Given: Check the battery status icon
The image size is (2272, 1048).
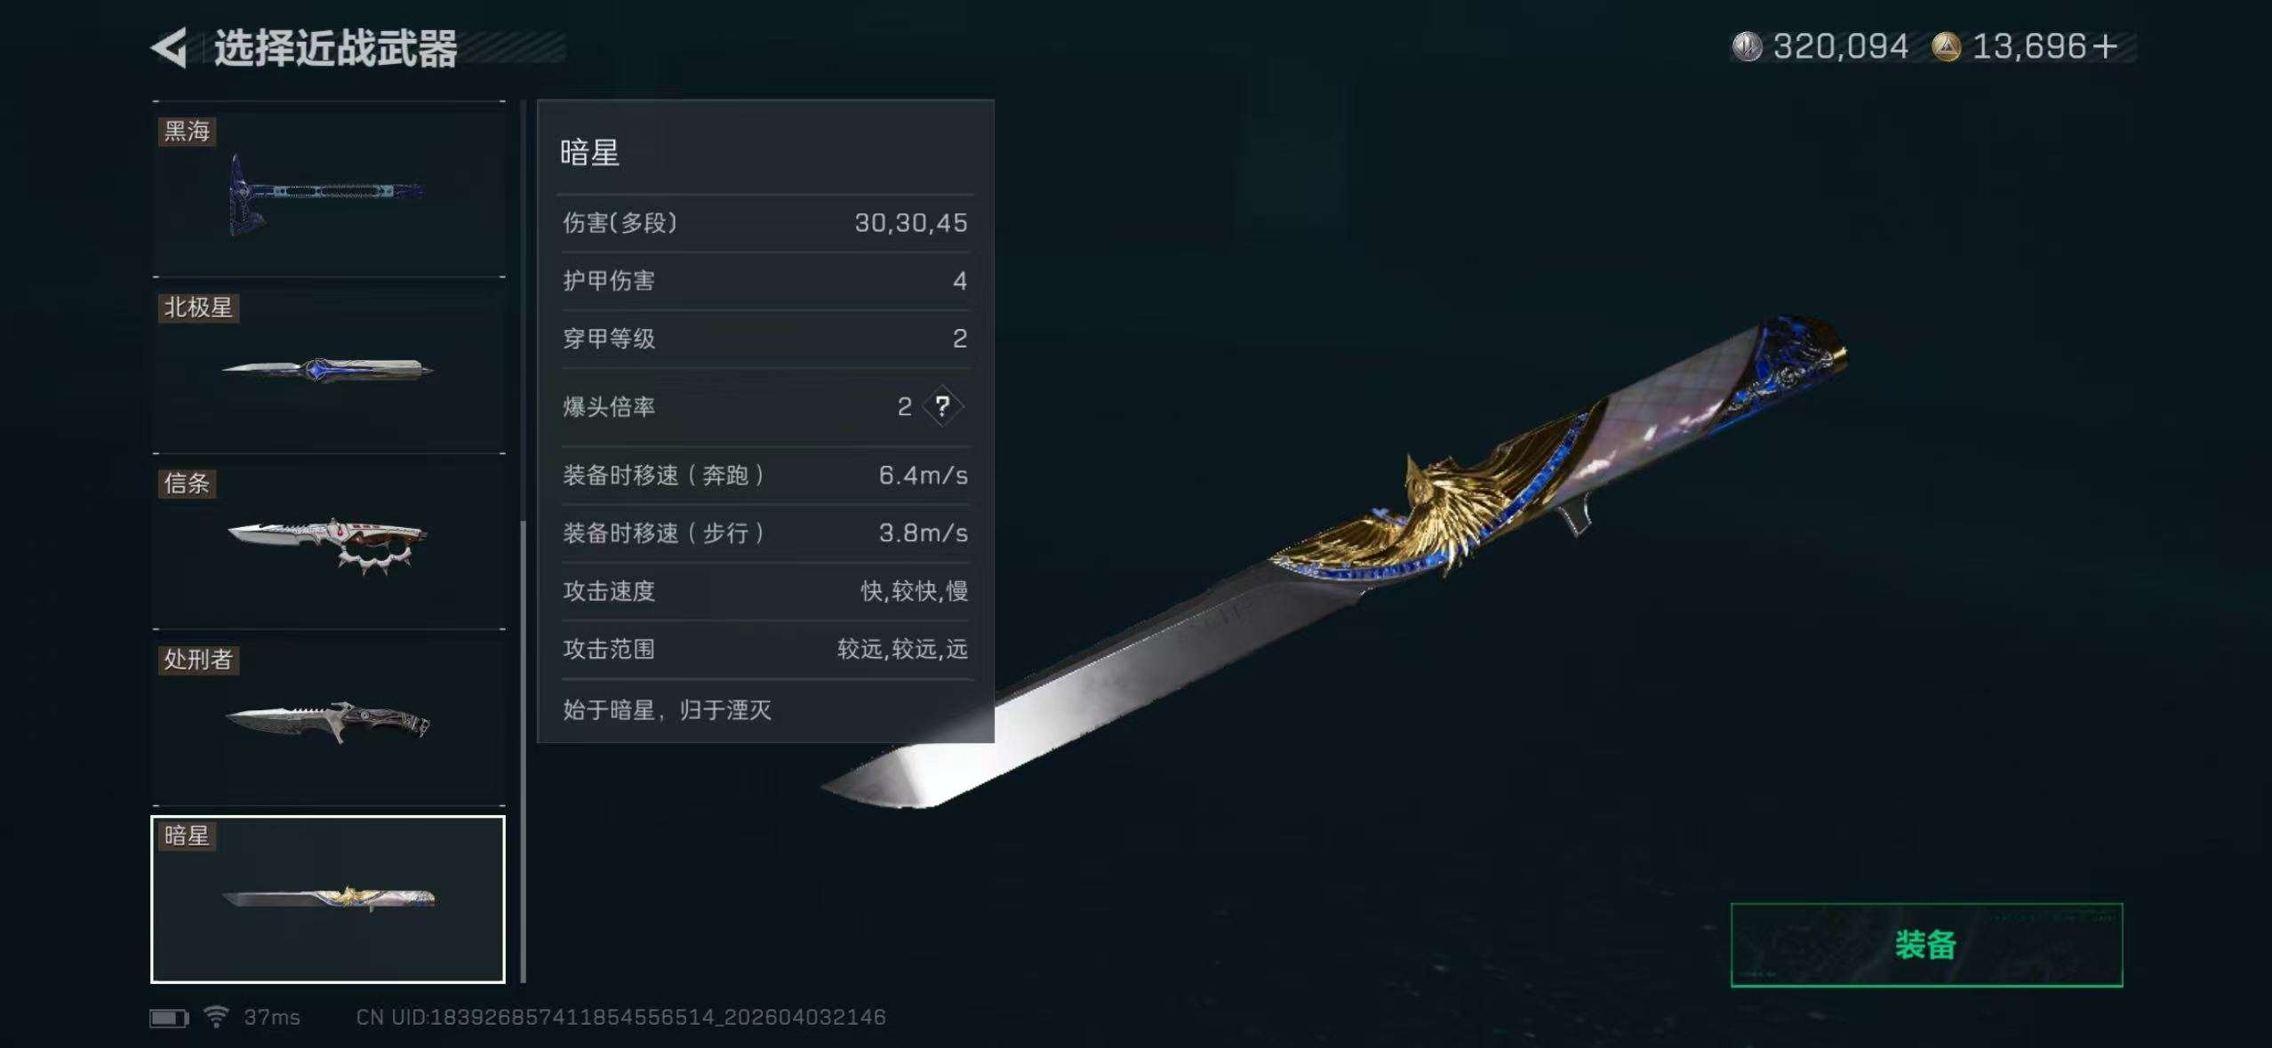Looking at the screenshot, I should (169, 1017).
